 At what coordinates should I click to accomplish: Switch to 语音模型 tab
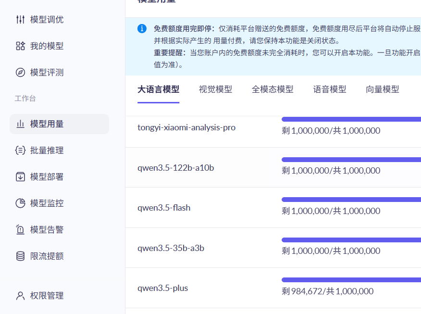click(x=330, y=89)
